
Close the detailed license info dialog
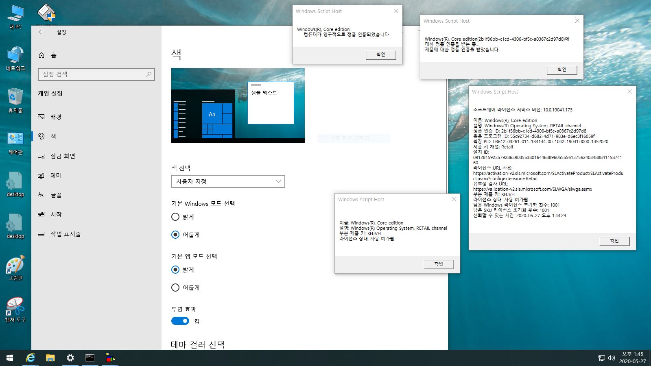[x=629, y=91]
